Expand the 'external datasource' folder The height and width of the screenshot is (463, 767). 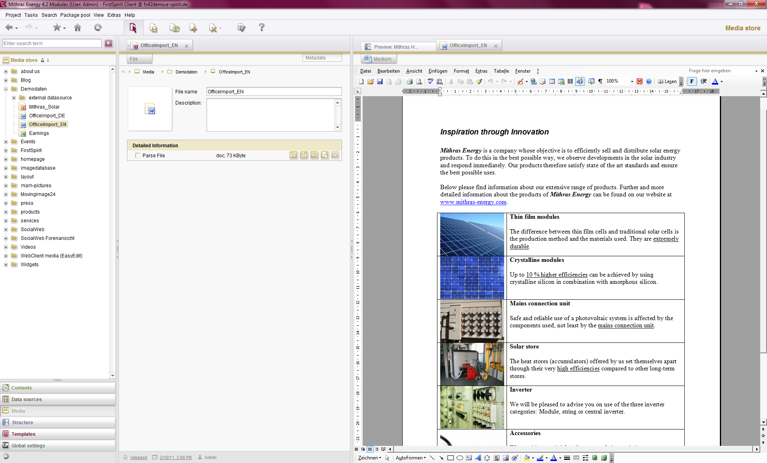pyautogui.click(x=14, y=98)
